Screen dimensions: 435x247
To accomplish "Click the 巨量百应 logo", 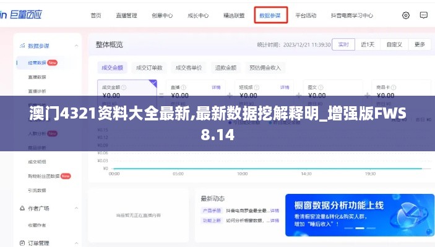I will tap(21, 15).
